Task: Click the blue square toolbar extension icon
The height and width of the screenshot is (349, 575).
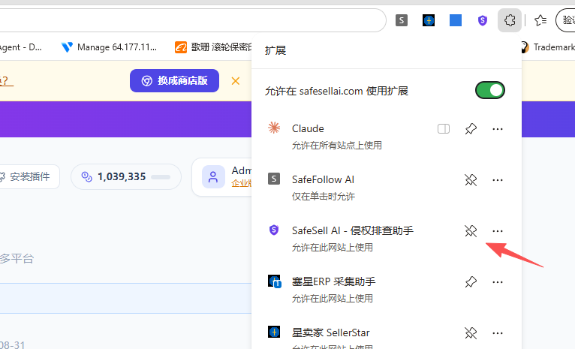Action: pyautogui.click(x=456, y=20)
